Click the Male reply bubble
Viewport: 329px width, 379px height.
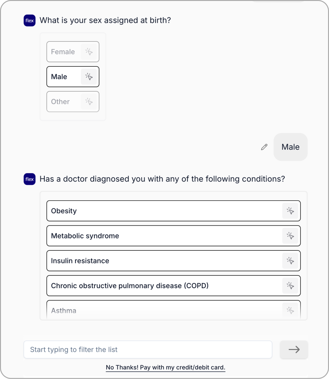pyautogui.click(x=290, y=147)
